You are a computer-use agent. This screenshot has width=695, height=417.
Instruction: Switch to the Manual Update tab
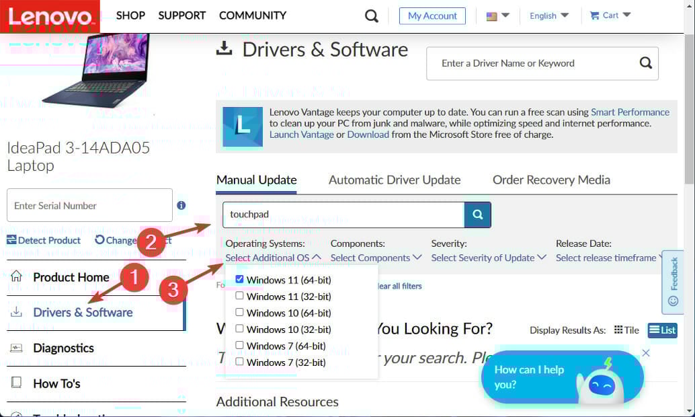256,180
